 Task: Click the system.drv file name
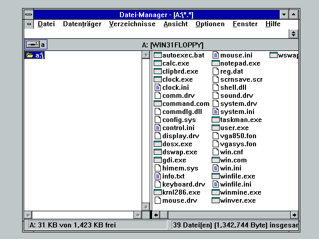(x=239, y=104)
